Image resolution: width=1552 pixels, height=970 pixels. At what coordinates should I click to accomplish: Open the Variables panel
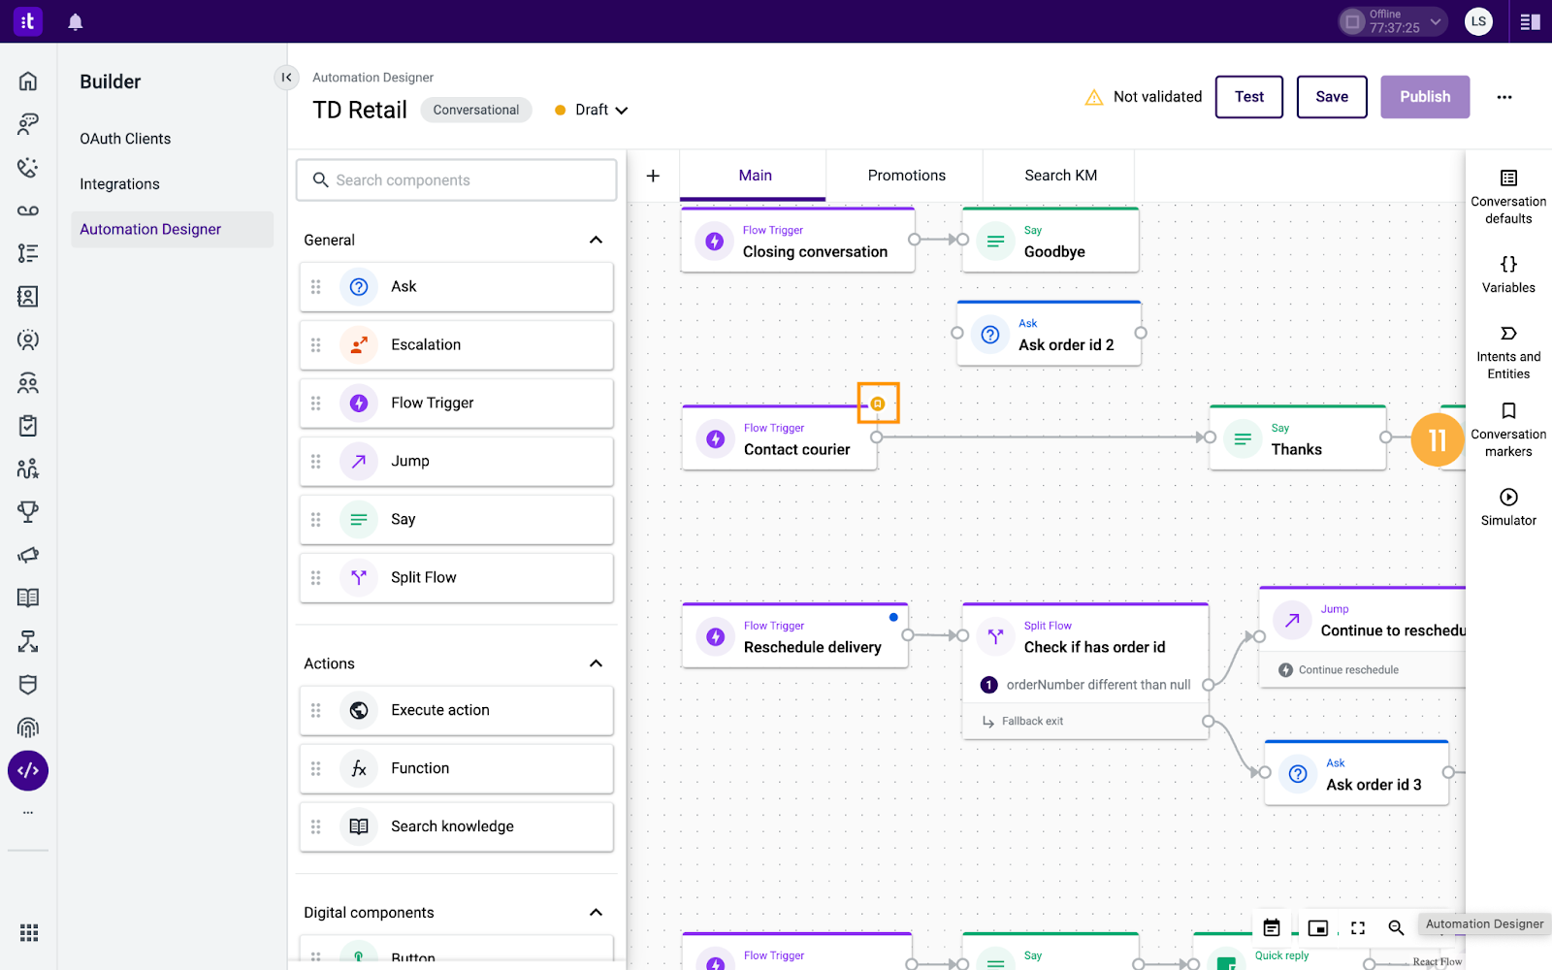[x=1508, y=275]
